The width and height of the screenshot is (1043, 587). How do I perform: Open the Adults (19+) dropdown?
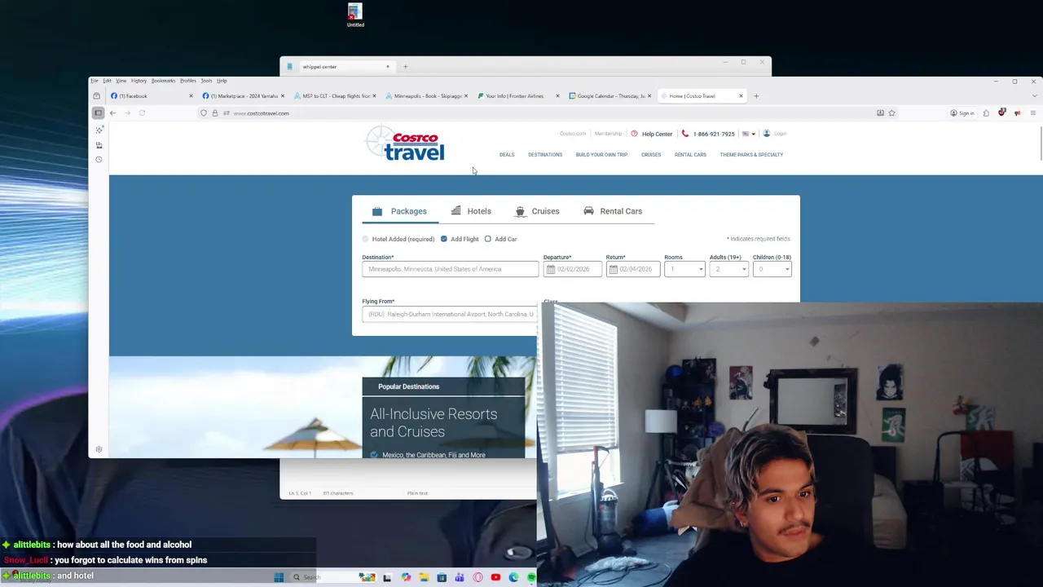point(728,269)
